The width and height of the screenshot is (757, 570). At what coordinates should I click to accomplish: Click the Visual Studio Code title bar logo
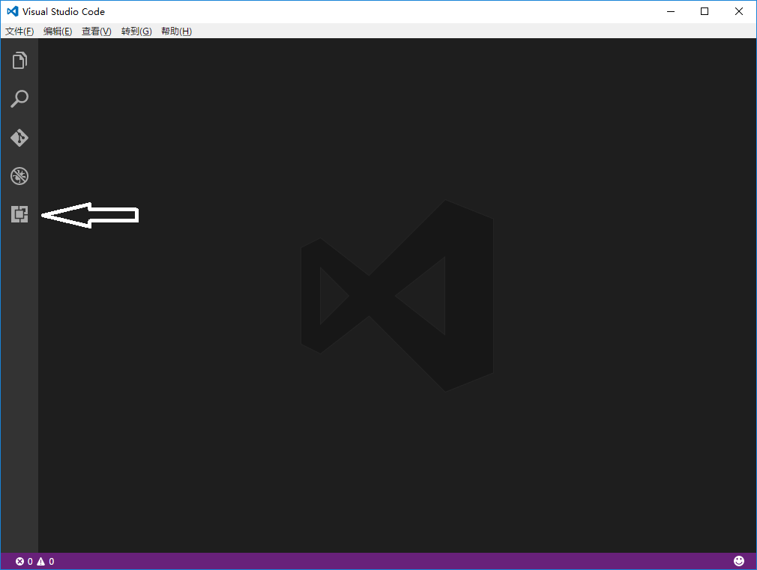point(13,11)
